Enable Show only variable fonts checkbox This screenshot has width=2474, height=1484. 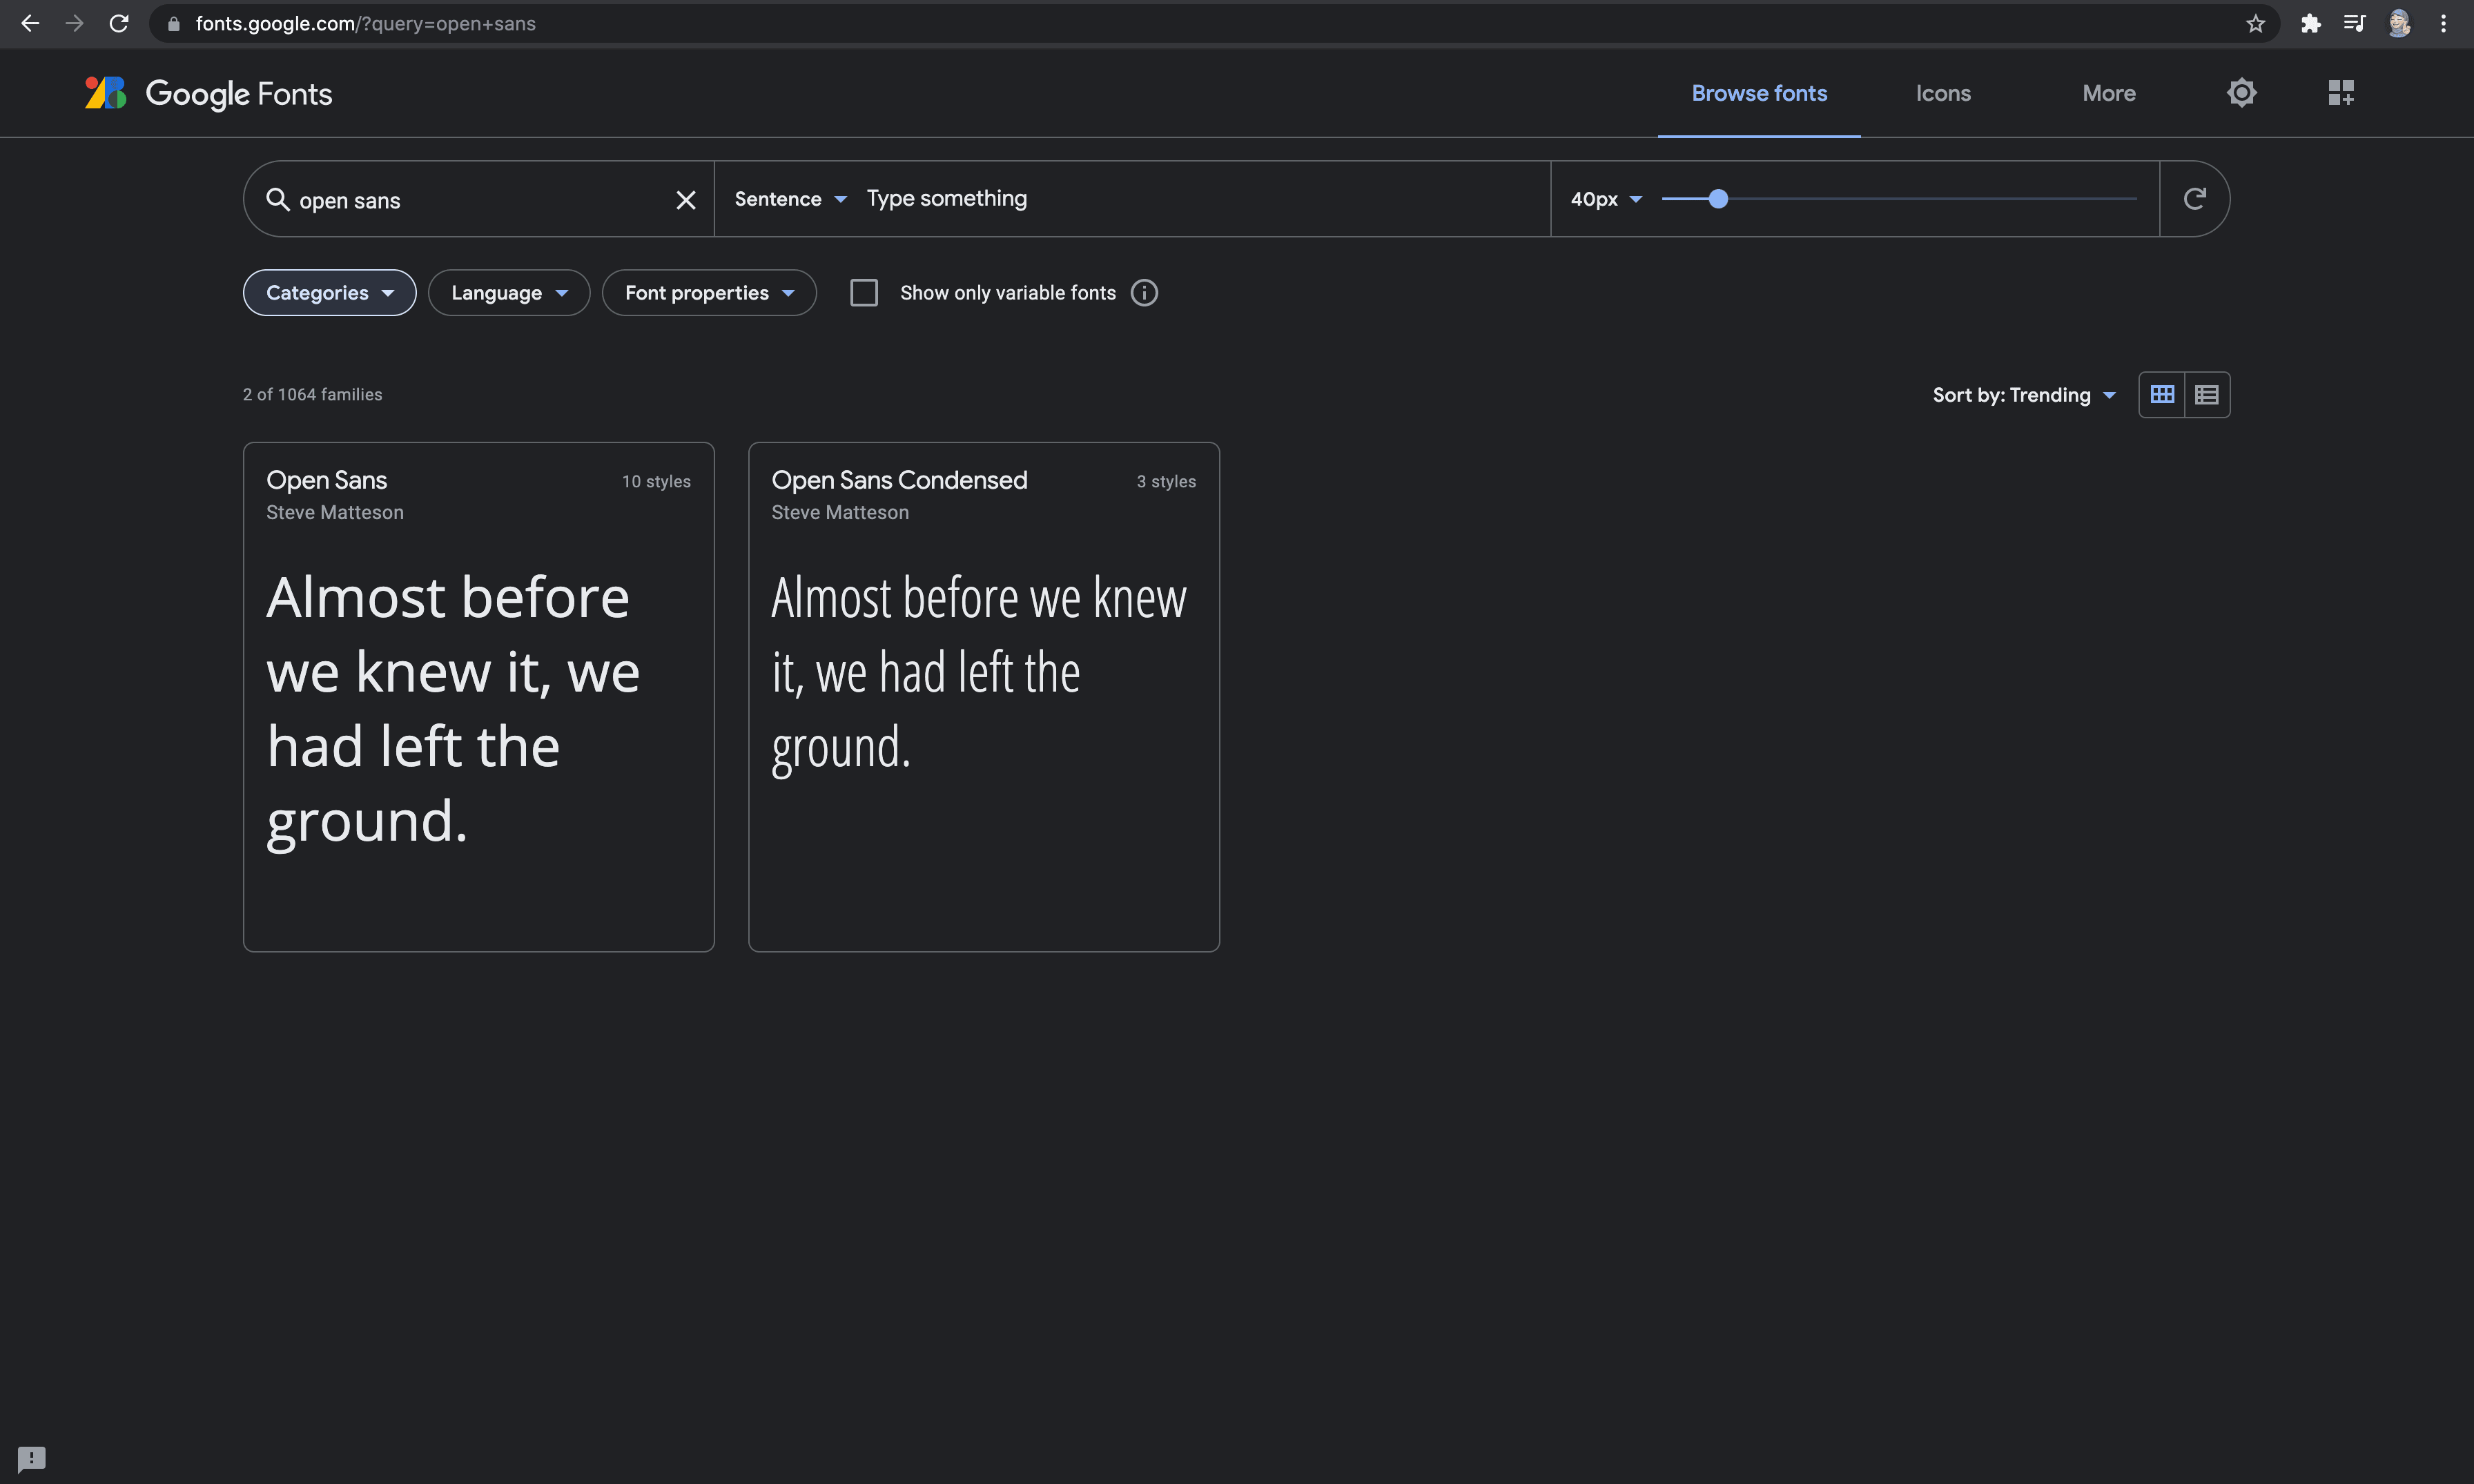pyautogui.click(x=864, y=293)
